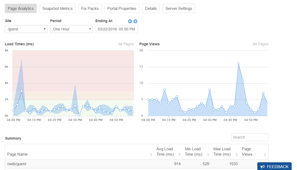Click the Page Name column header
The image size is (297, 170).
[17, 154]
